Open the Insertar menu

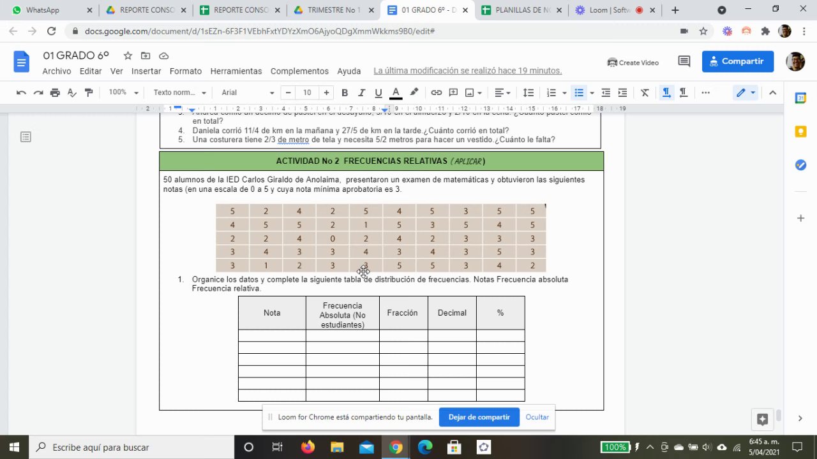pos(146,71)
